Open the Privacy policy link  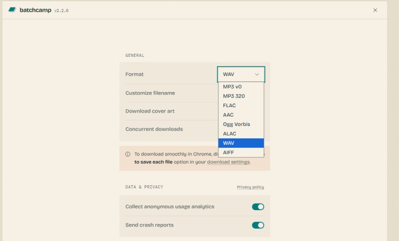[250, 187]
